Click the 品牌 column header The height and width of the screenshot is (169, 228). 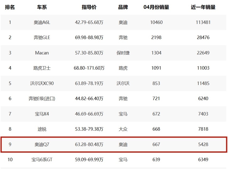coord(123,7)
